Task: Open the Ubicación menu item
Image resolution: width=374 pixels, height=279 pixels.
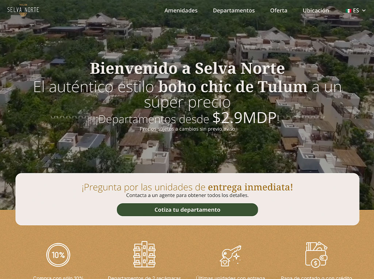Action: click(x=316, y=11)
